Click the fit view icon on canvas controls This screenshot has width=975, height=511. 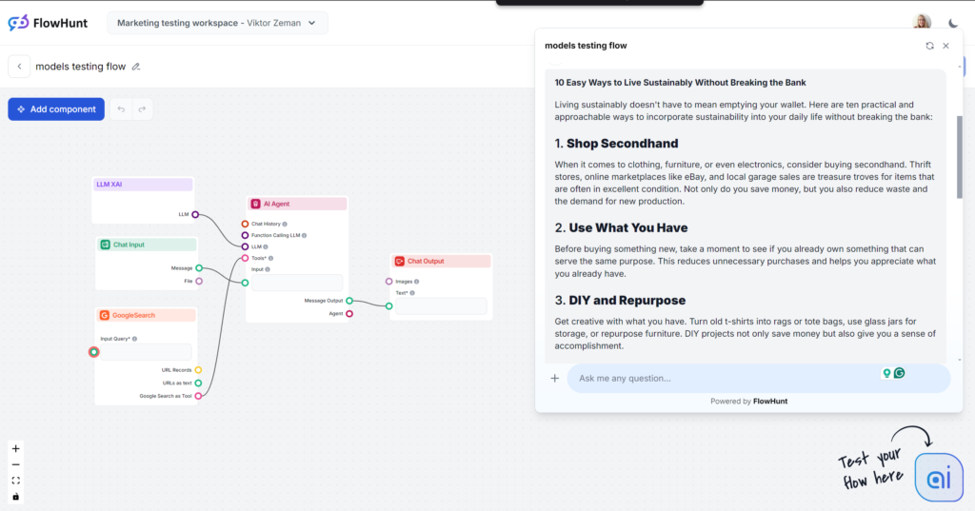point(15,481)
